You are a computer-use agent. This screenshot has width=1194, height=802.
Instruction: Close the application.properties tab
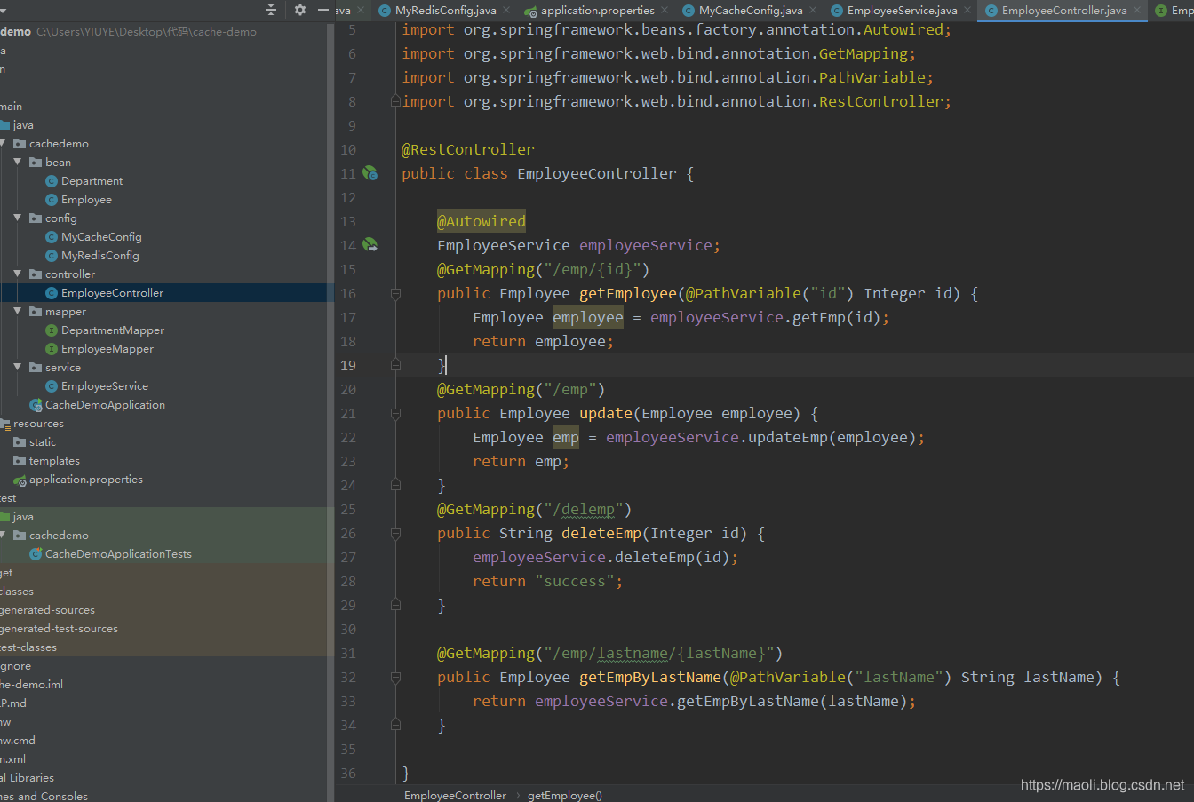point(664,10)
